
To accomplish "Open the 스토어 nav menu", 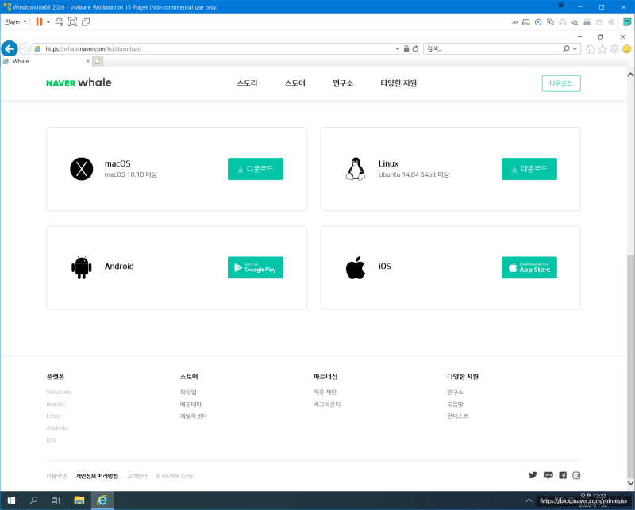I will [x=294, y=83].
